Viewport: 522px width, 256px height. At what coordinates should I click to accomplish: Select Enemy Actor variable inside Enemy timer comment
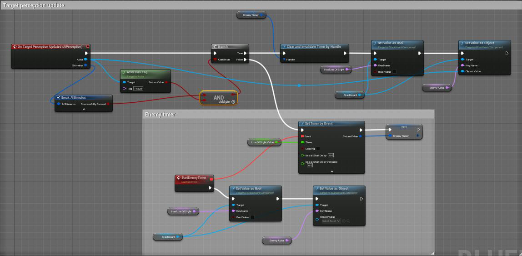[276, 240]
